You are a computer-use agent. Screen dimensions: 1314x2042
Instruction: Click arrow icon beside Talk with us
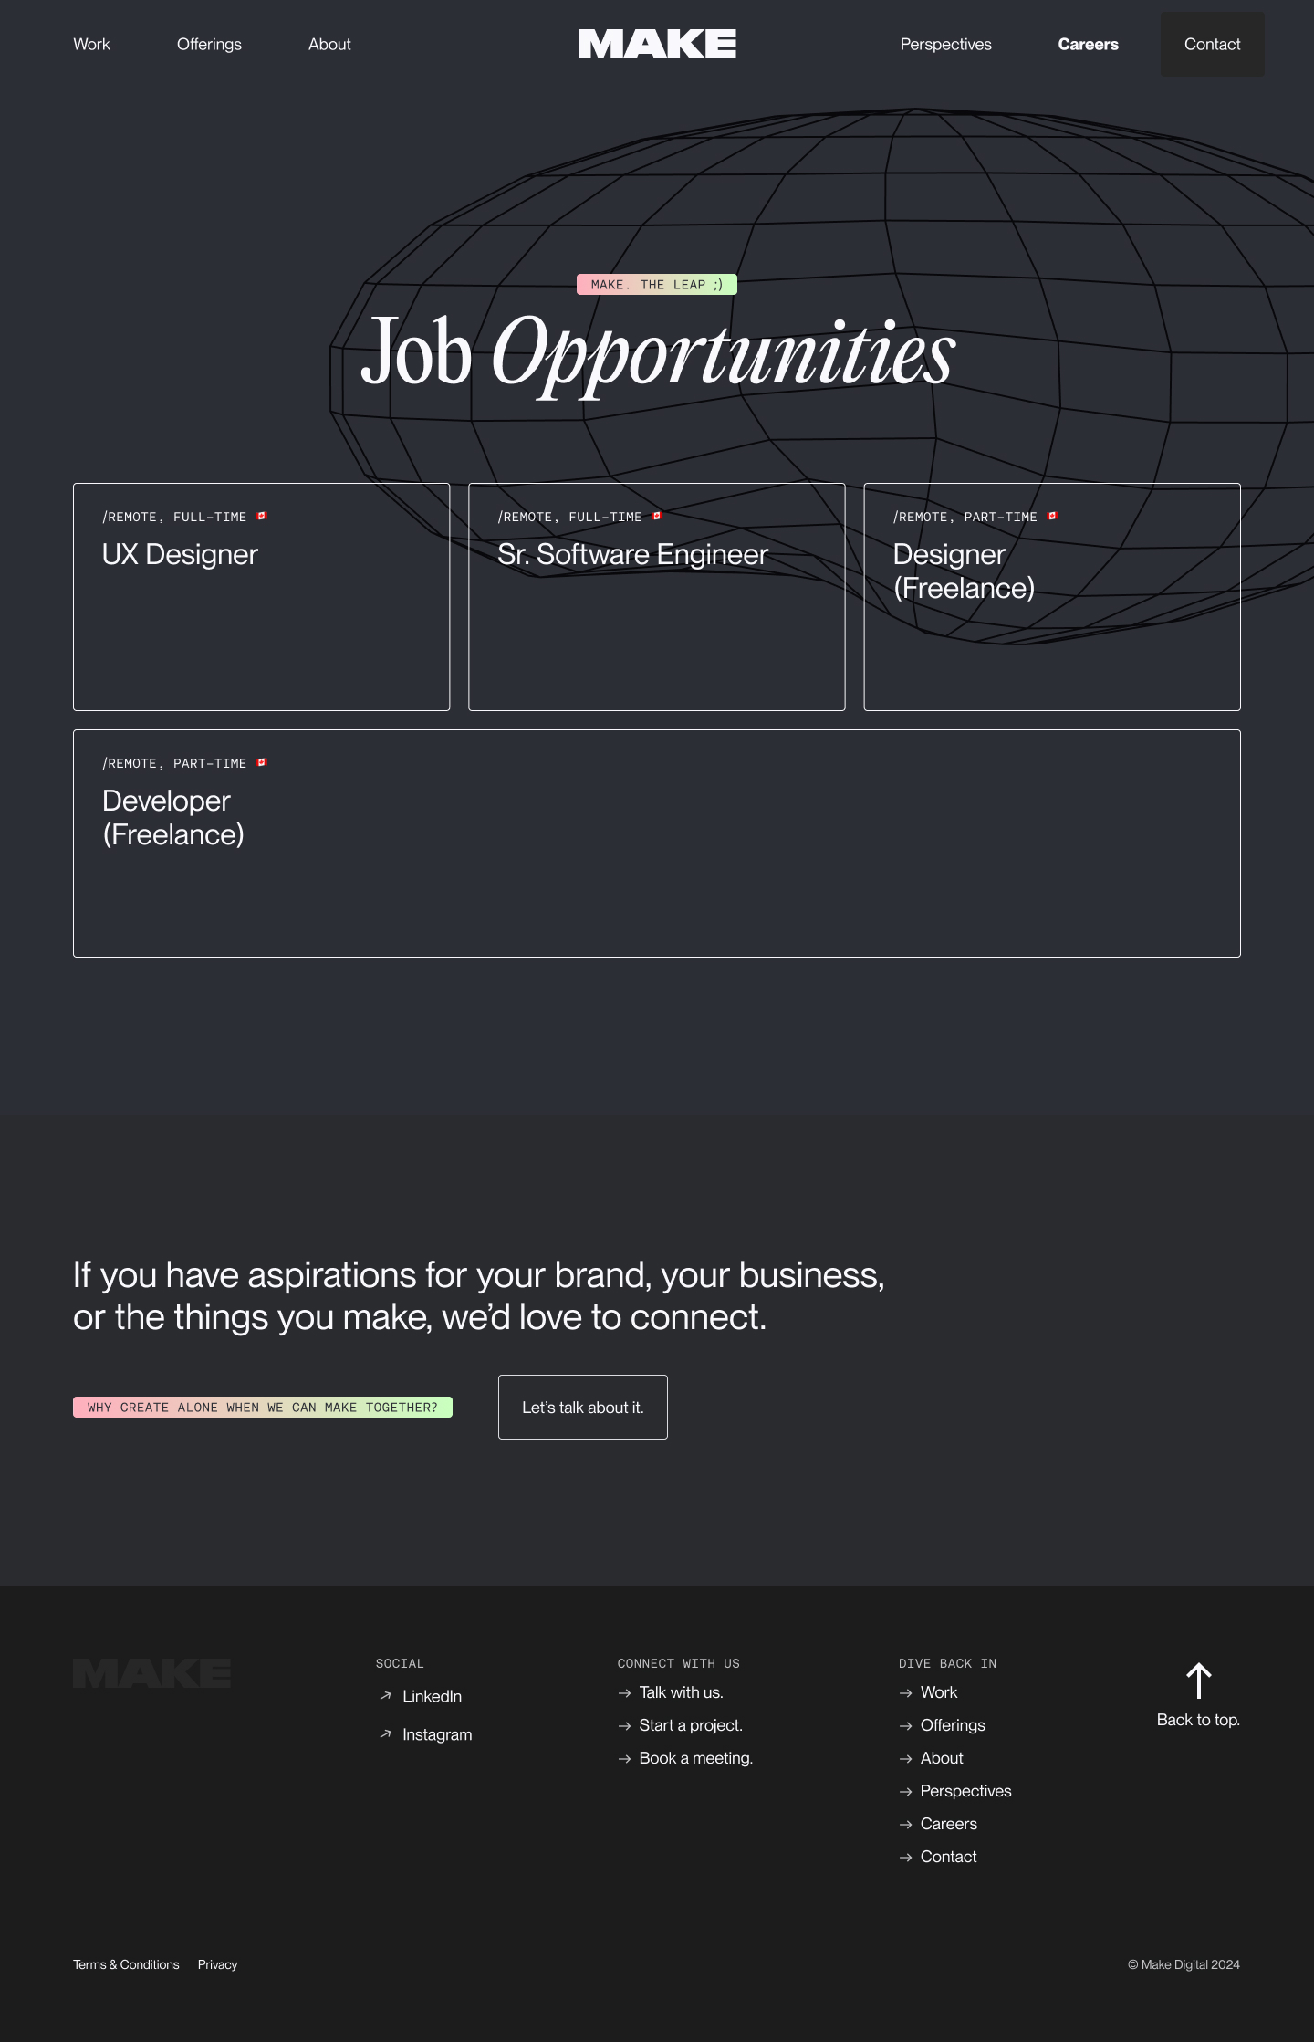coord(624,1693)
